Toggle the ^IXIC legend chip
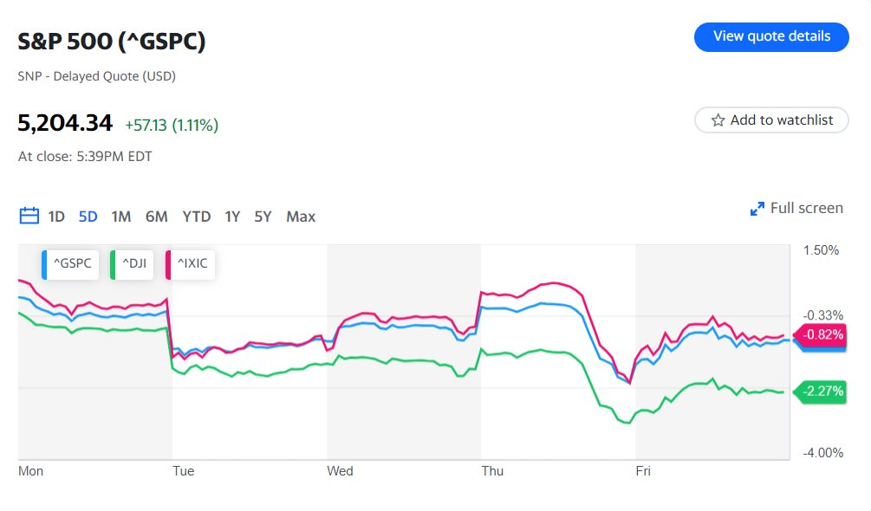871x511 pixels. point(191,264)
